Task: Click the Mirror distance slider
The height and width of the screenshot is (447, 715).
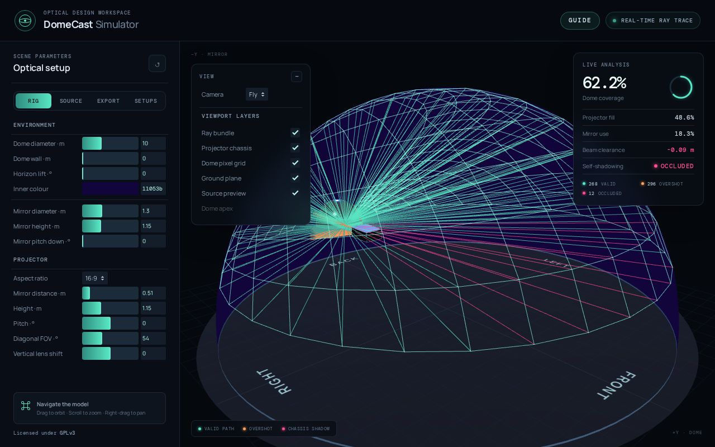Action: point(110,293)
